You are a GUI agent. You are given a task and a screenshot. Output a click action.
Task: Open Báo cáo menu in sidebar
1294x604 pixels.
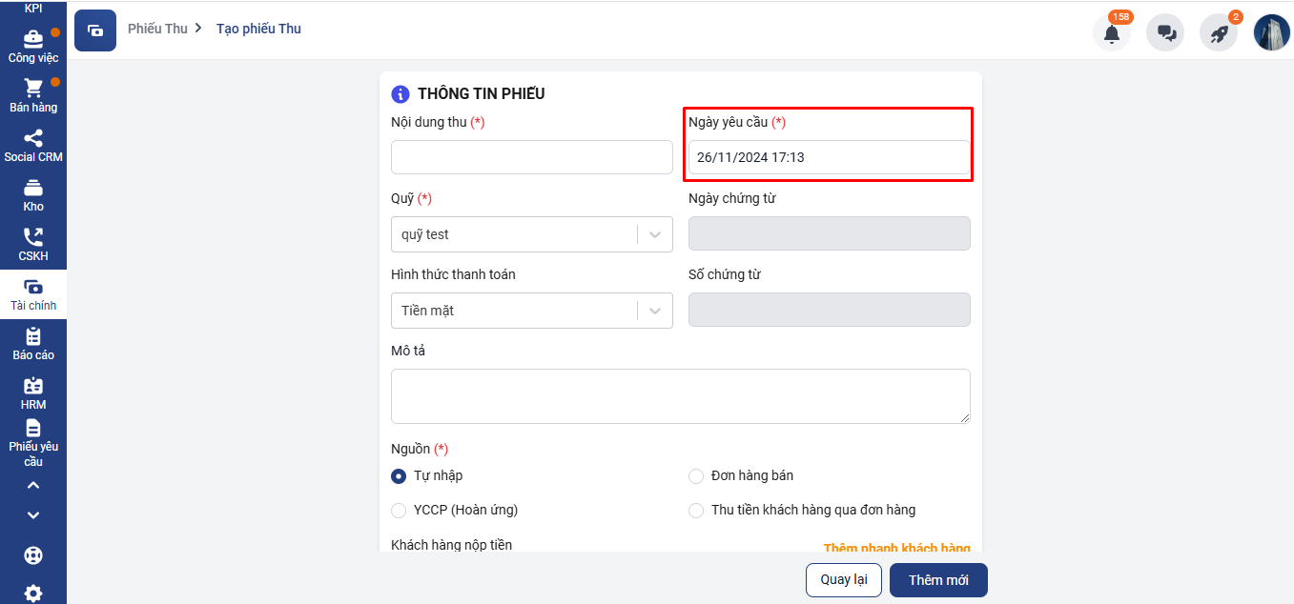tap(33, 344)
